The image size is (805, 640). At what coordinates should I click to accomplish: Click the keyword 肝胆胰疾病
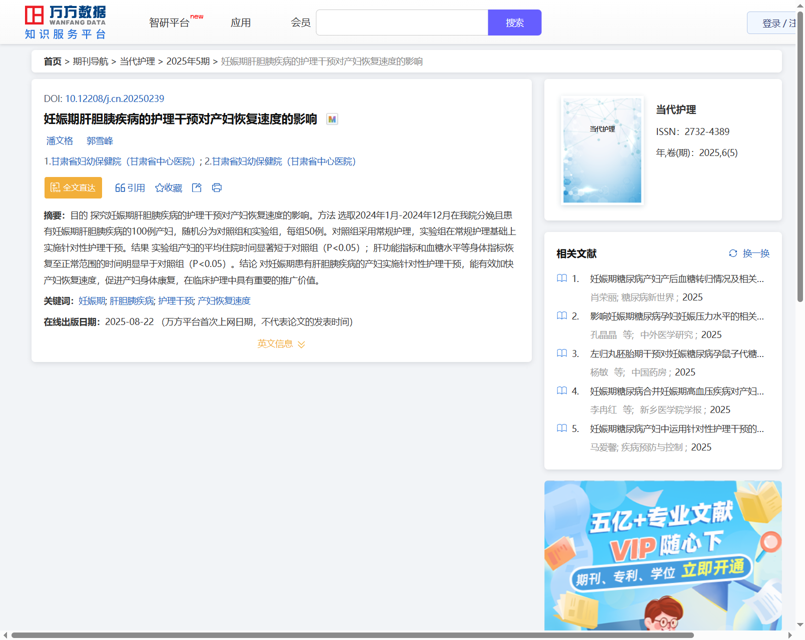click(x=132, y=301)
